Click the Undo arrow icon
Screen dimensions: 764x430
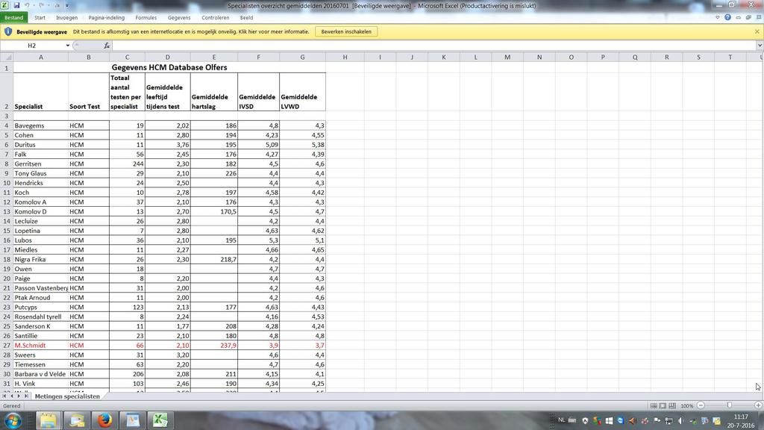tap(28, 5)
